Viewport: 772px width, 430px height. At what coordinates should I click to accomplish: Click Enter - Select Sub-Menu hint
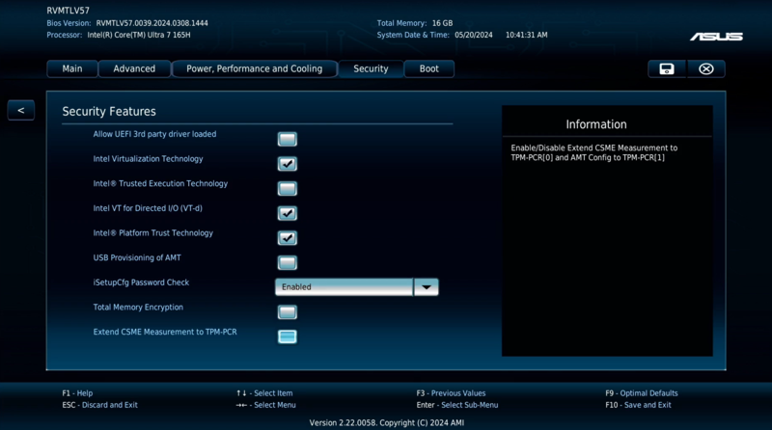pos(456,405)
